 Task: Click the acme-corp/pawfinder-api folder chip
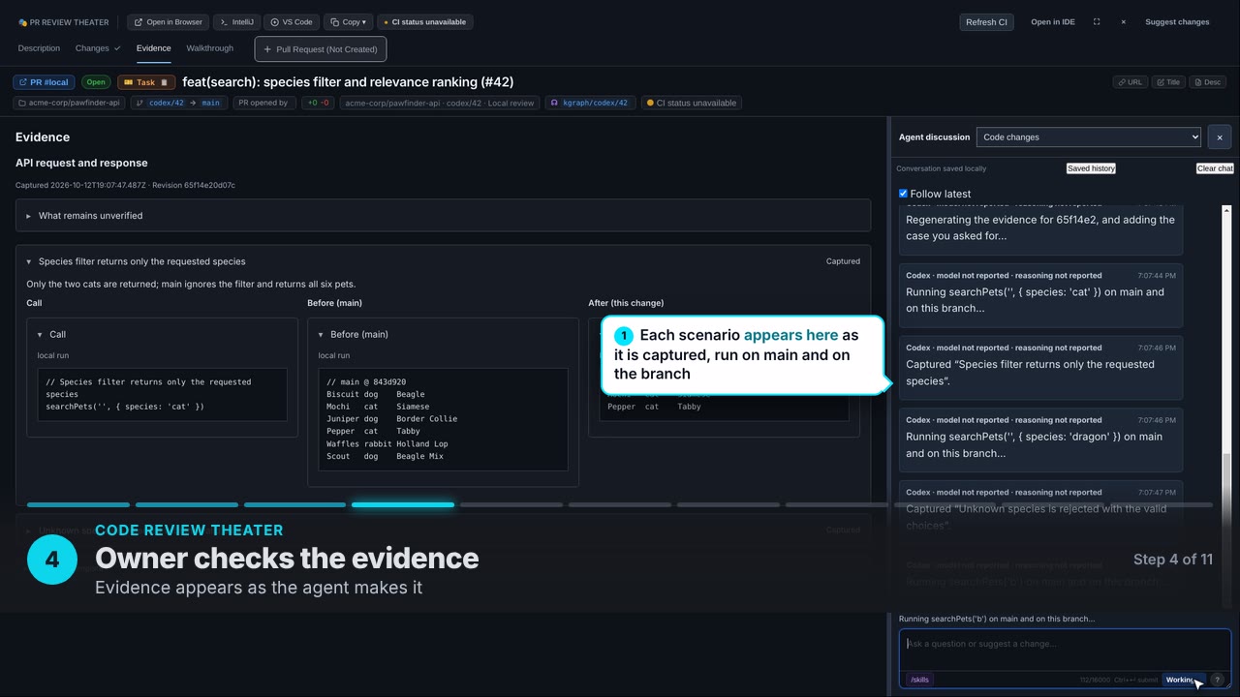point(70,103)
